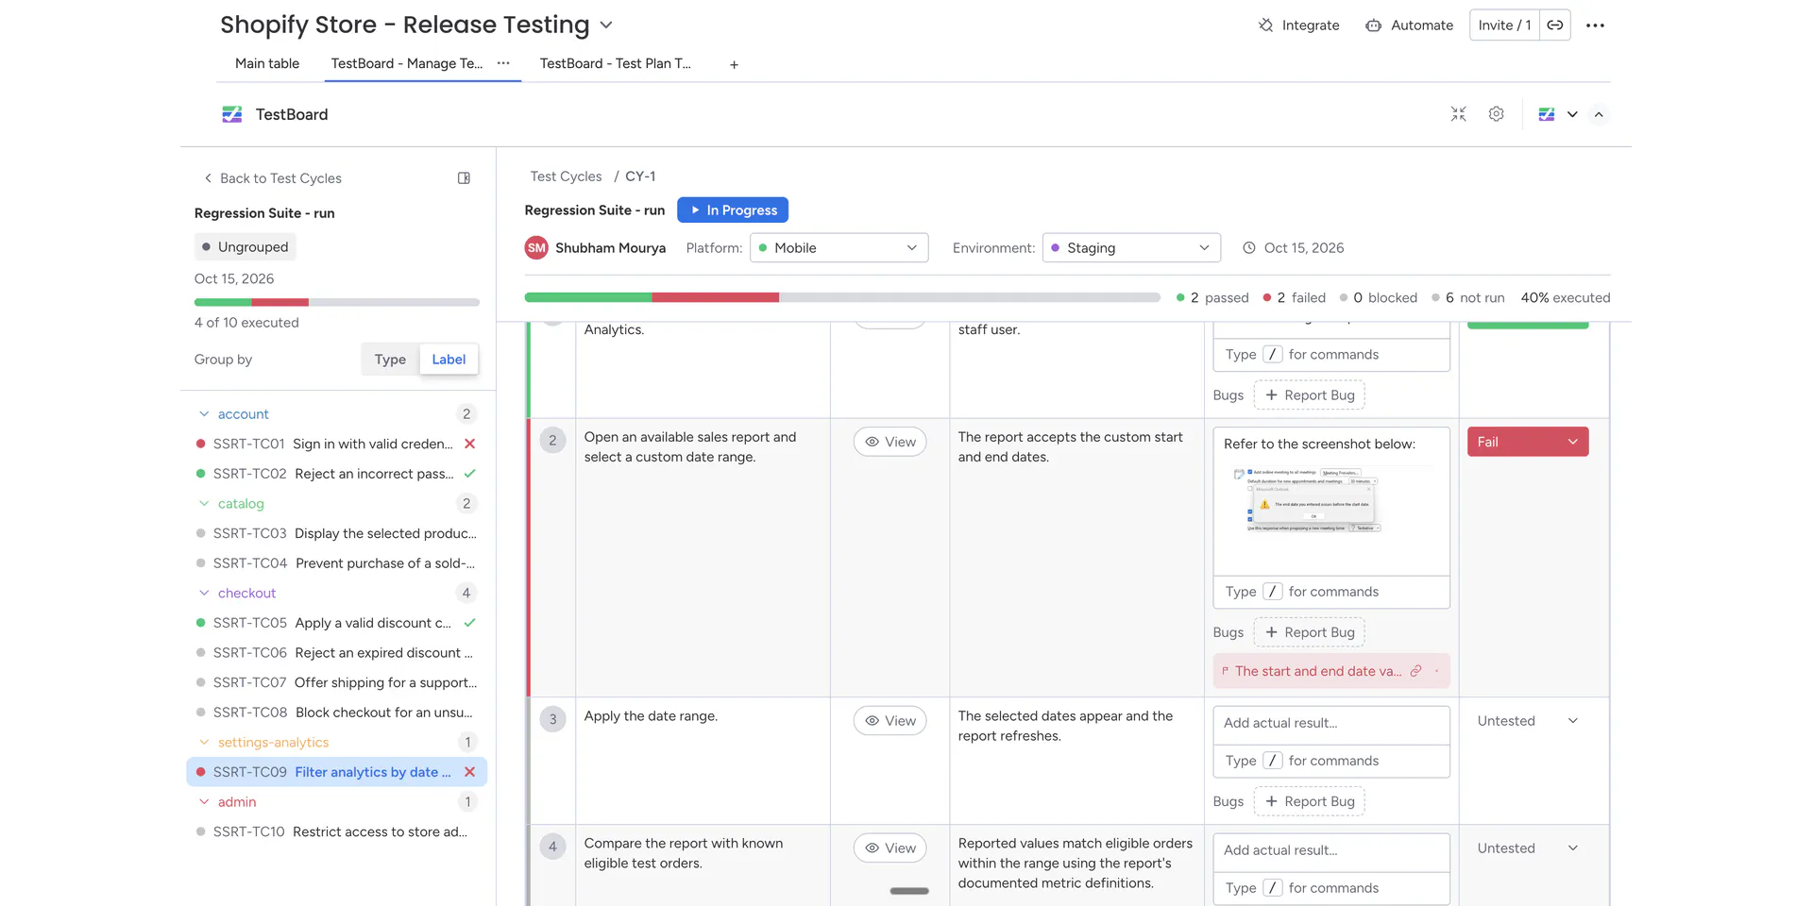
Task: Switch to the Main table tab
Action: pyautogui.click(x=267, y=63)
